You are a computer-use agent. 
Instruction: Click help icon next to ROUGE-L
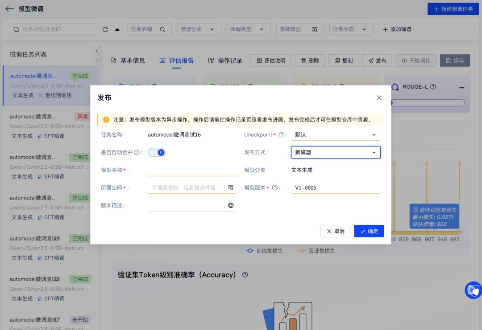(433, 87)
